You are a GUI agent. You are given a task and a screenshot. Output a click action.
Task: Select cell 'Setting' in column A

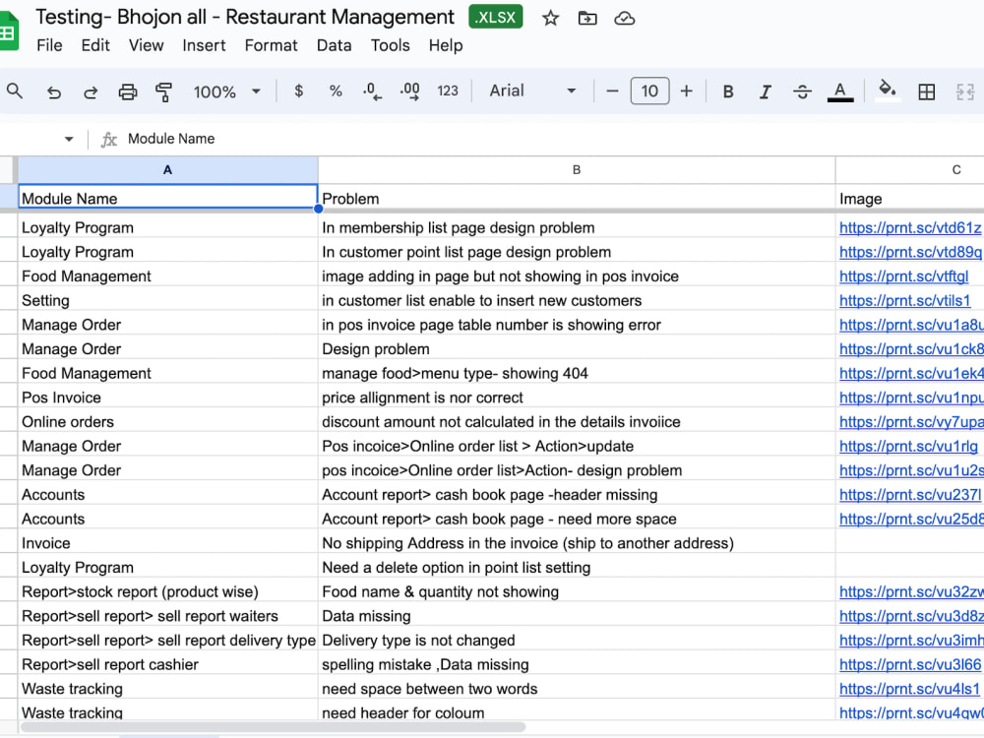[x=167, y=300]
